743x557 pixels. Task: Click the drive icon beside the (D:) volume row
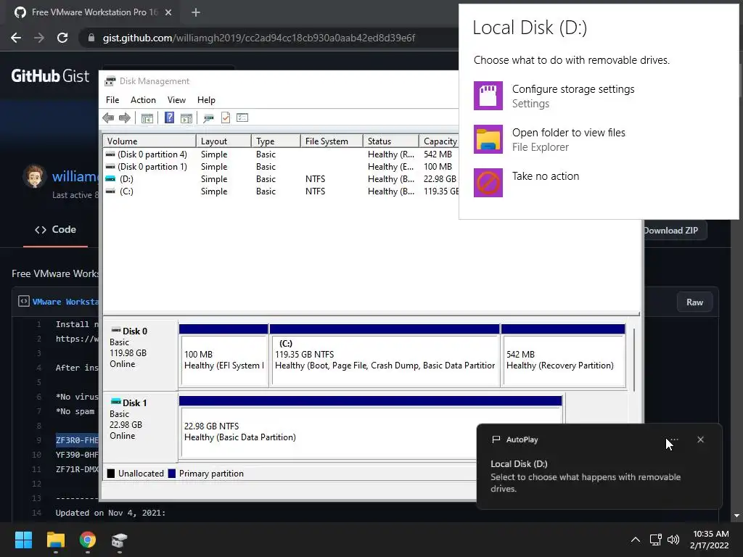pyautogui.click(x=110, y=179)
